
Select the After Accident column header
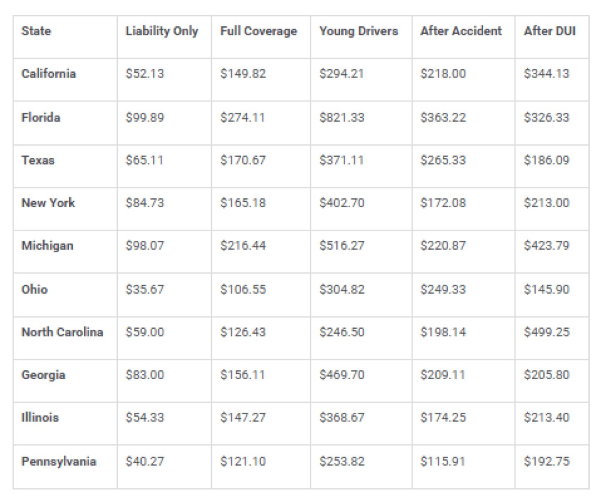(x=461, y=31)
